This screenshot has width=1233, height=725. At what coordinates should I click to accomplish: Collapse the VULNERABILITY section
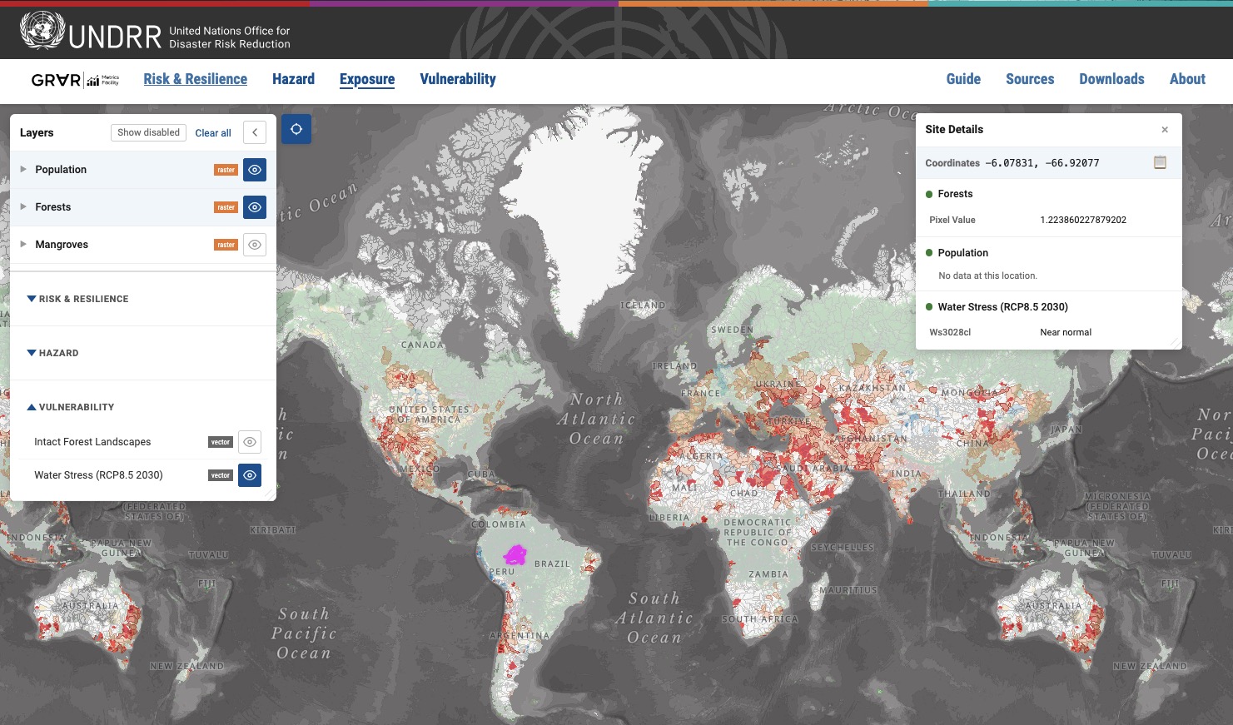(x=71, y=407)
